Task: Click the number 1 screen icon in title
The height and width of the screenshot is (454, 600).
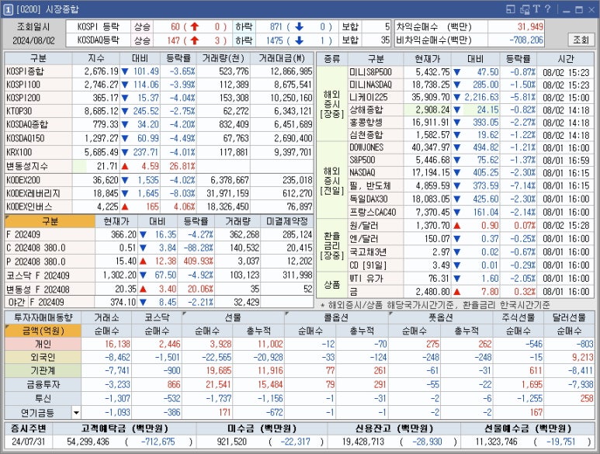Action: pyautogui.click(x=8, y=9)
